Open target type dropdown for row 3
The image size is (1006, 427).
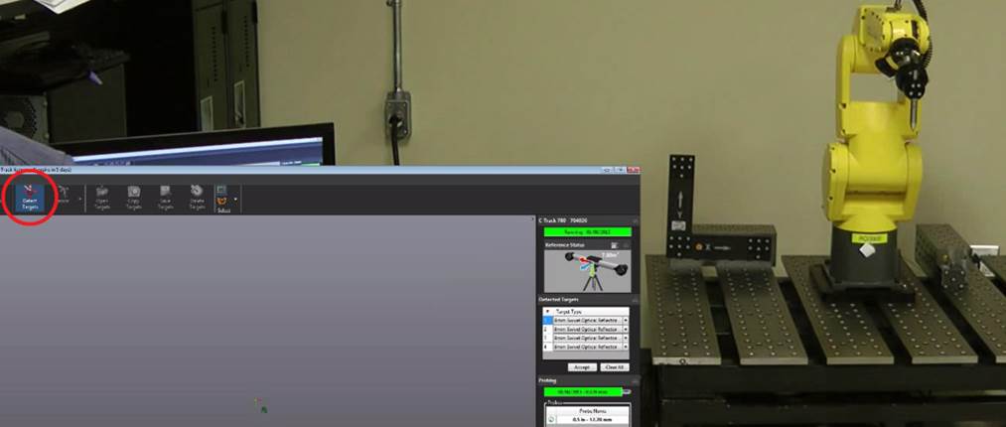626,338
